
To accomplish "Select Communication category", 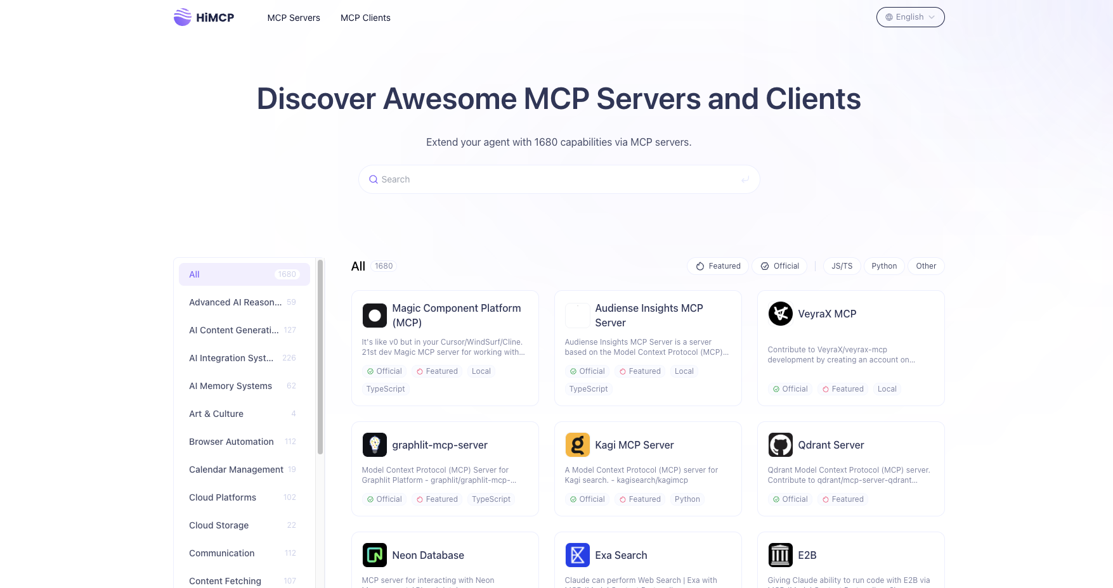I will click(x=244, y=553).
